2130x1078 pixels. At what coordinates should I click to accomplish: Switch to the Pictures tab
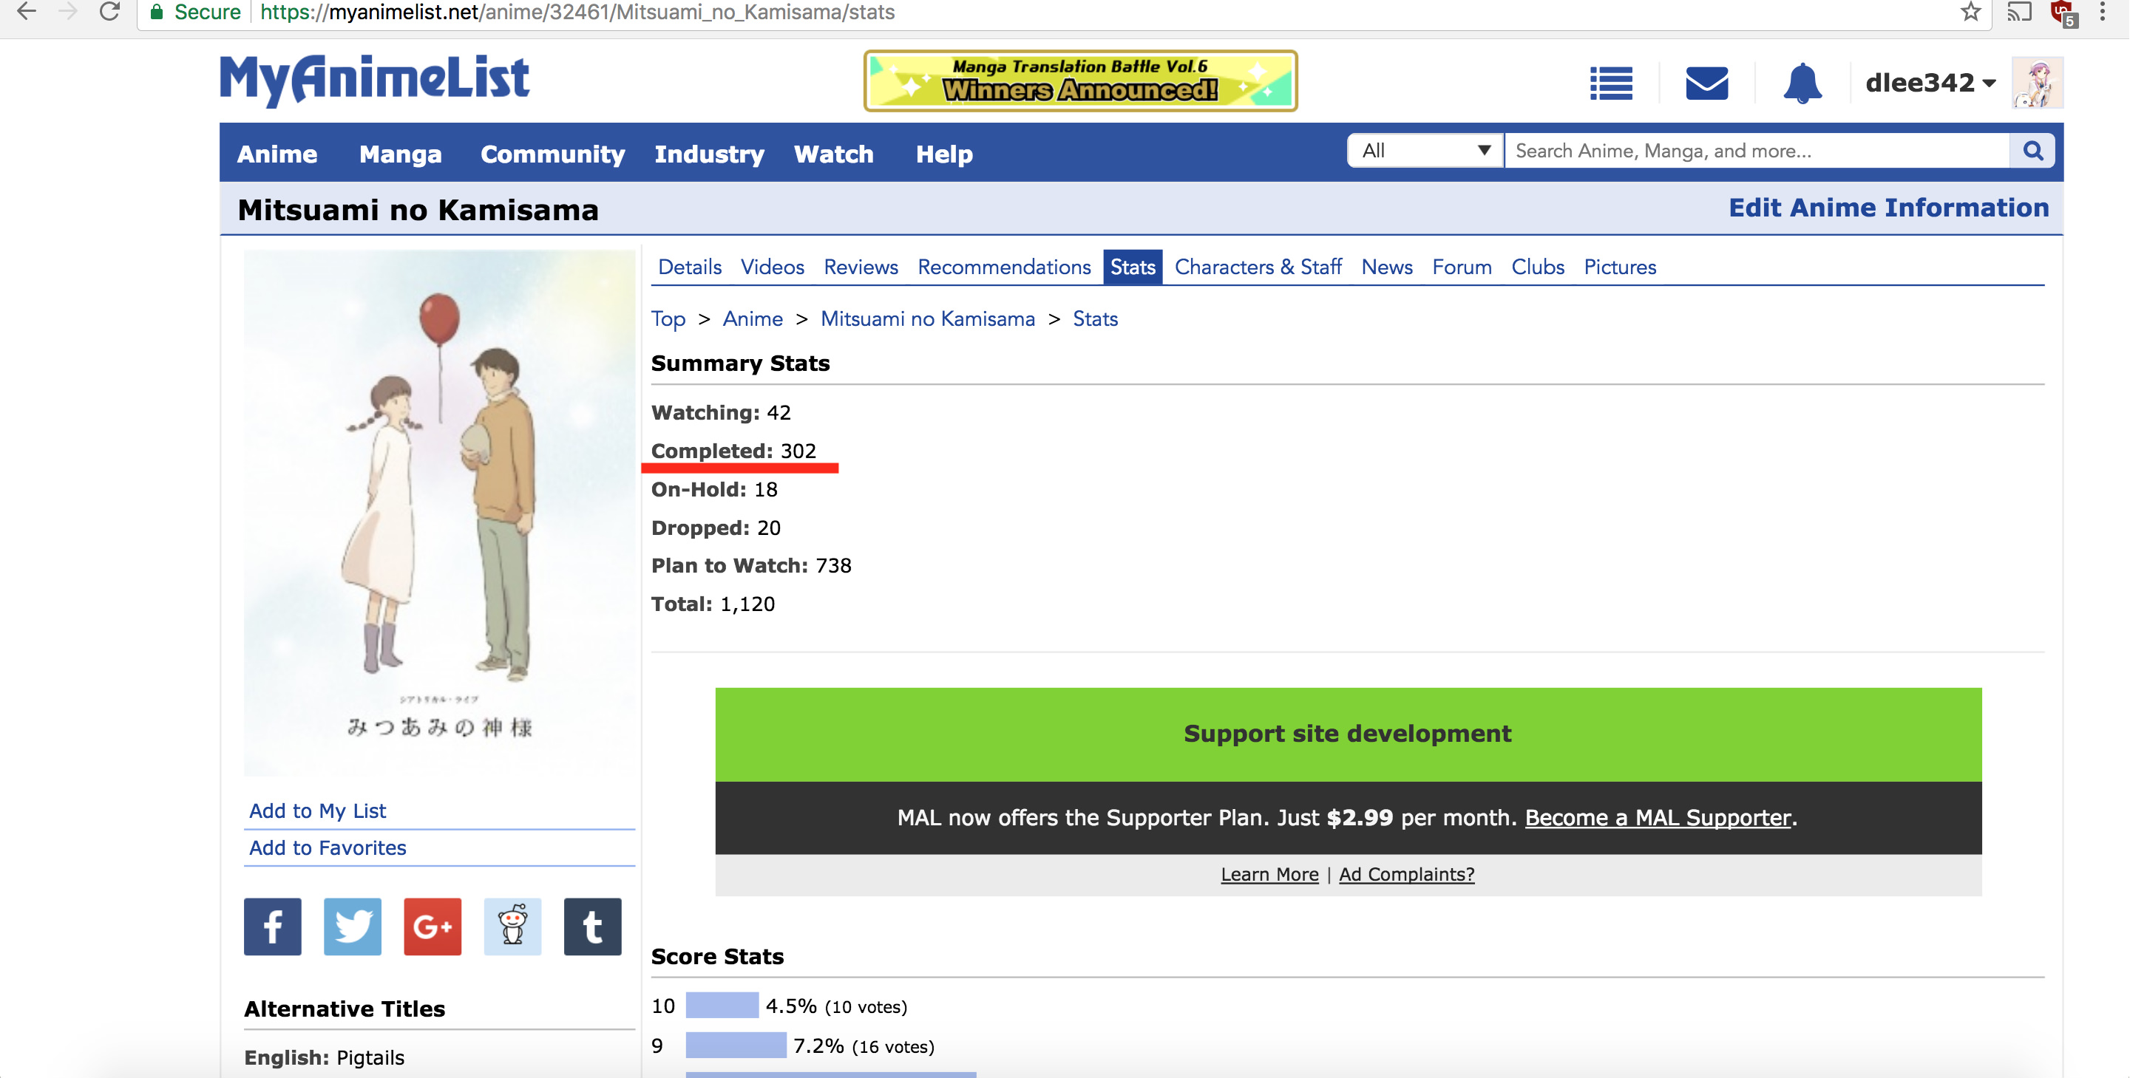[1620, 267]
